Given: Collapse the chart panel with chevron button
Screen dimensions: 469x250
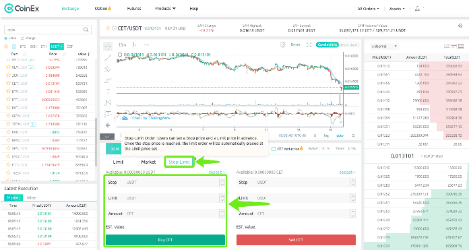Looking at the screenshot, I should pos(107,137).
